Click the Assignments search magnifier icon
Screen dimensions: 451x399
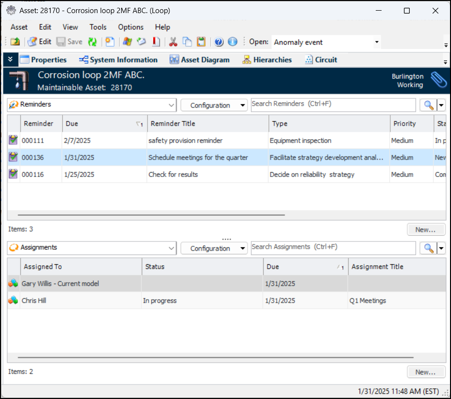click(428, 248)
